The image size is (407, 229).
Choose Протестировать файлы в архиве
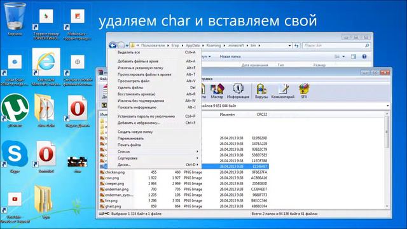click(155, 74)
